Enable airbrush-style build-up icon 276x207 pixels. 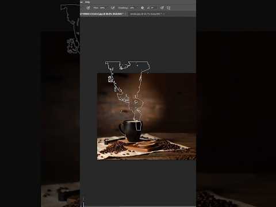point(113,8)
